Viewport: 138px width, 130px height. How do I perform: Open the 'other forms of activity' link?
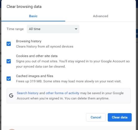click(63, 93)
